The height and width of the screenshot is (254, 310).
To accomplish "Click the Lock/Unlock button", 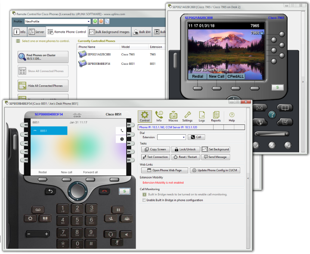I will click(x=186, y=149).
